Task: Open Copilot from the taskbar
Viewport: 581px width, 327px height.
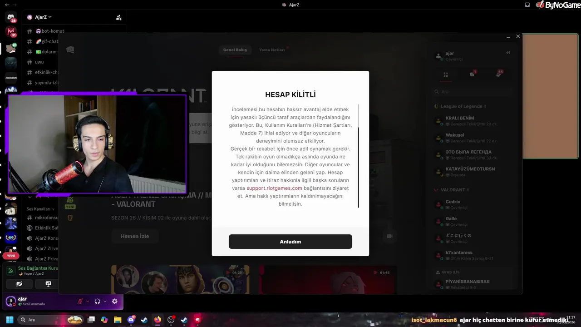Action: click(104, 320)
